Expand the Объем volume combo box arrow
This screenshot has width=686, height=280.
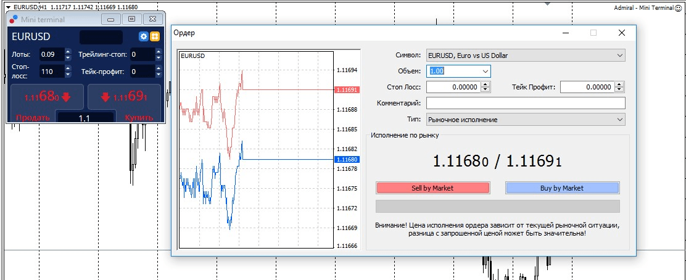point(485,72)
